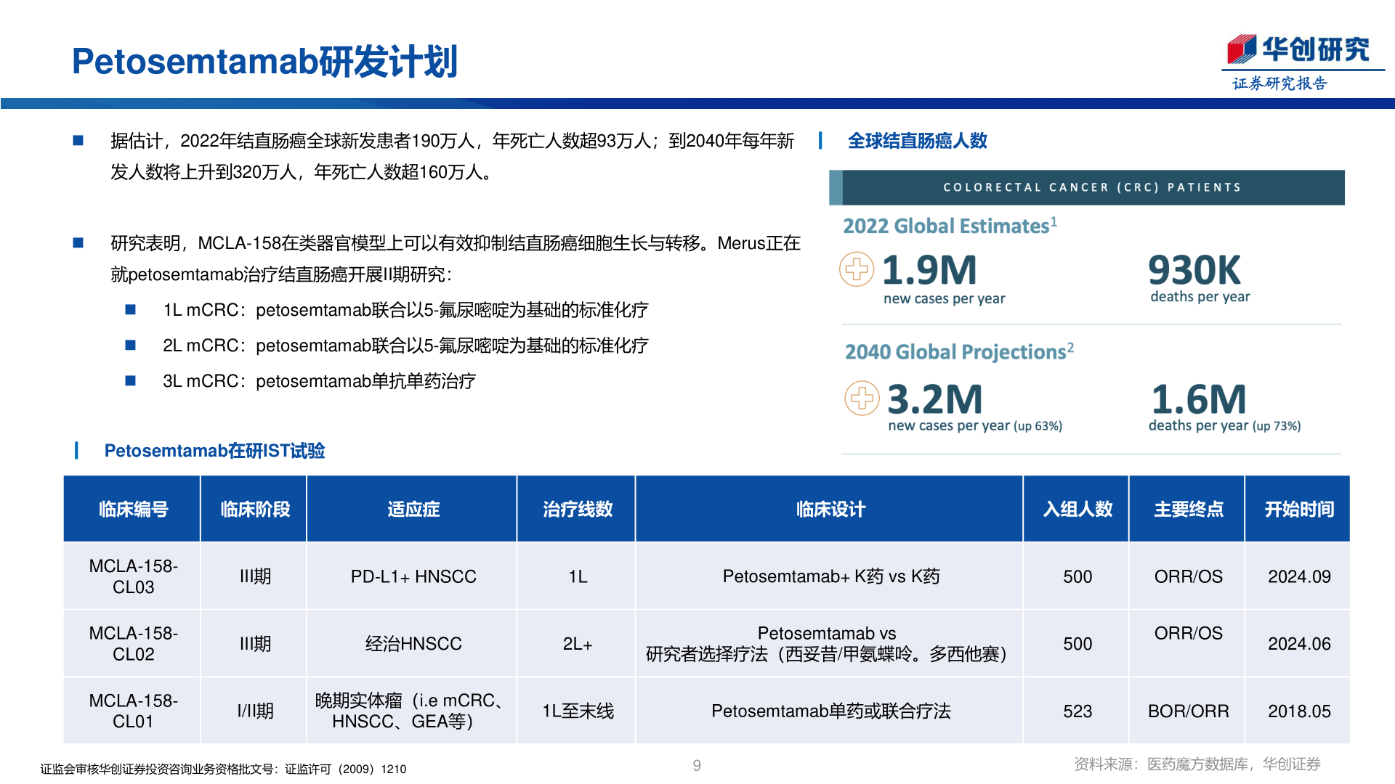Toggle the 2040 Global Projections section
1395x784 pixels.
(x=958, y=352)
